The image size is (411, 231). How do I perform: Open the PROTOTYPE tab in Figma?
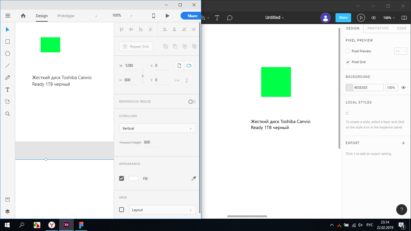coord(378,28)
